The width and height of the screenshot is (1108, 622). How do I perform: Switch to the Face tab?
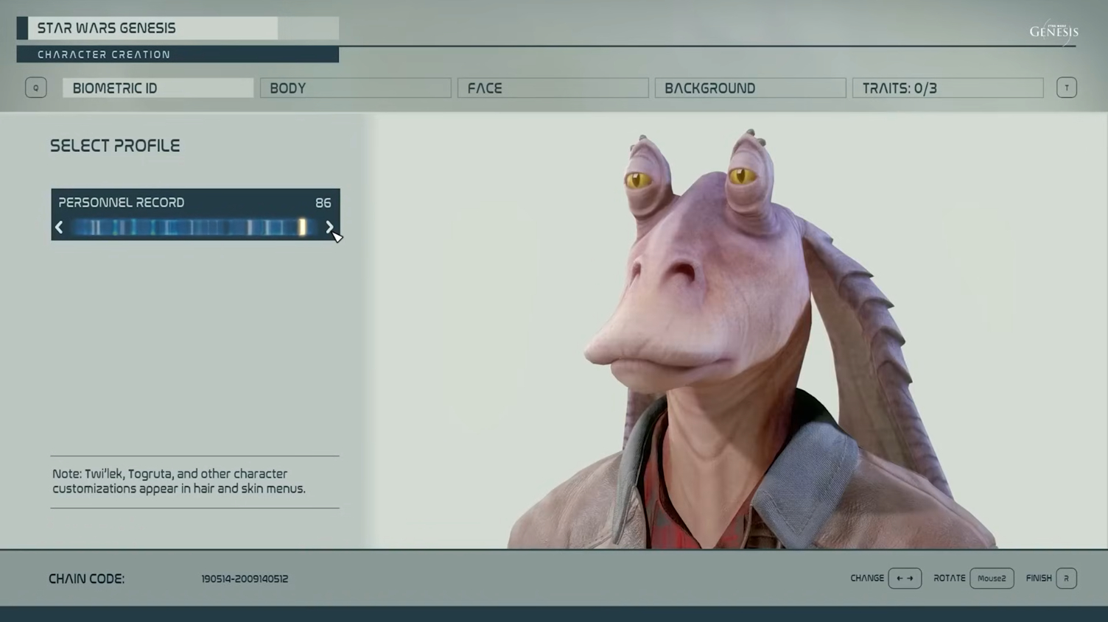tap(553, 88)
